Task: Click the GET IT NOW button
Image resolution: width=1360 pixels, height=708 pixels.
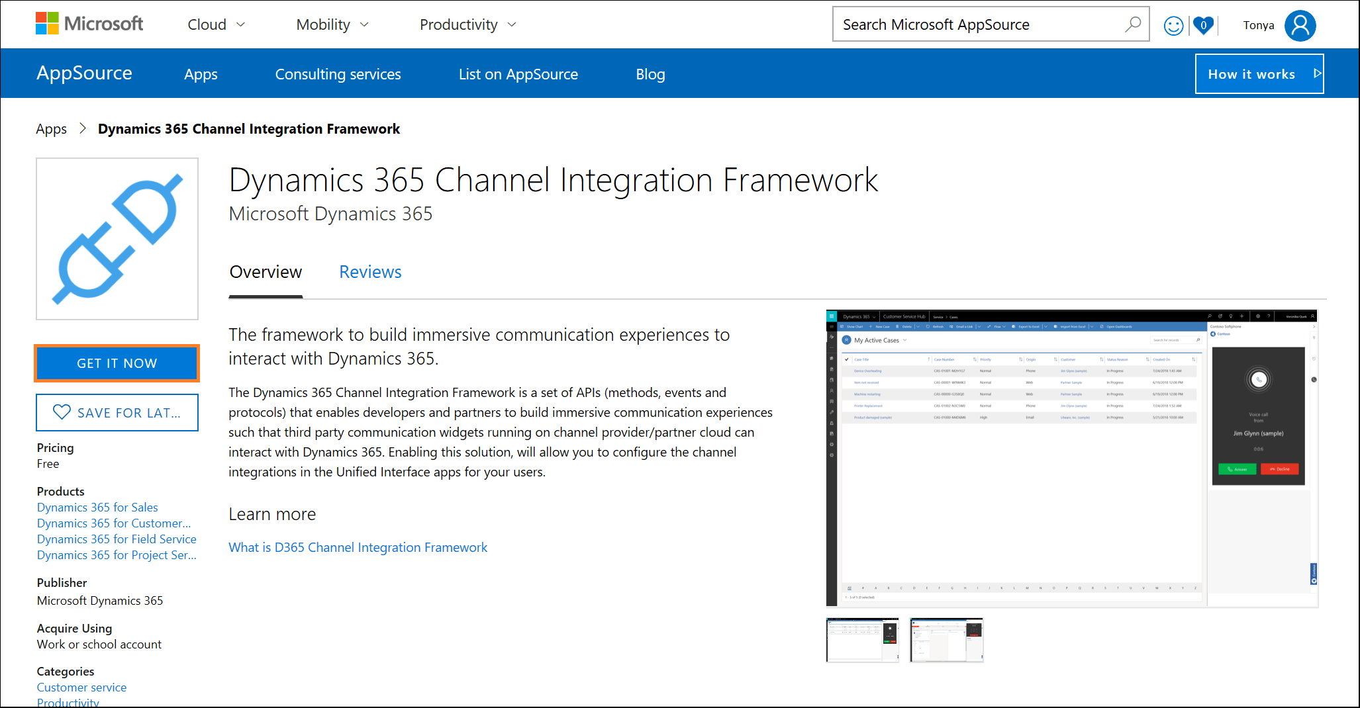Action: (x=117, y=363)
